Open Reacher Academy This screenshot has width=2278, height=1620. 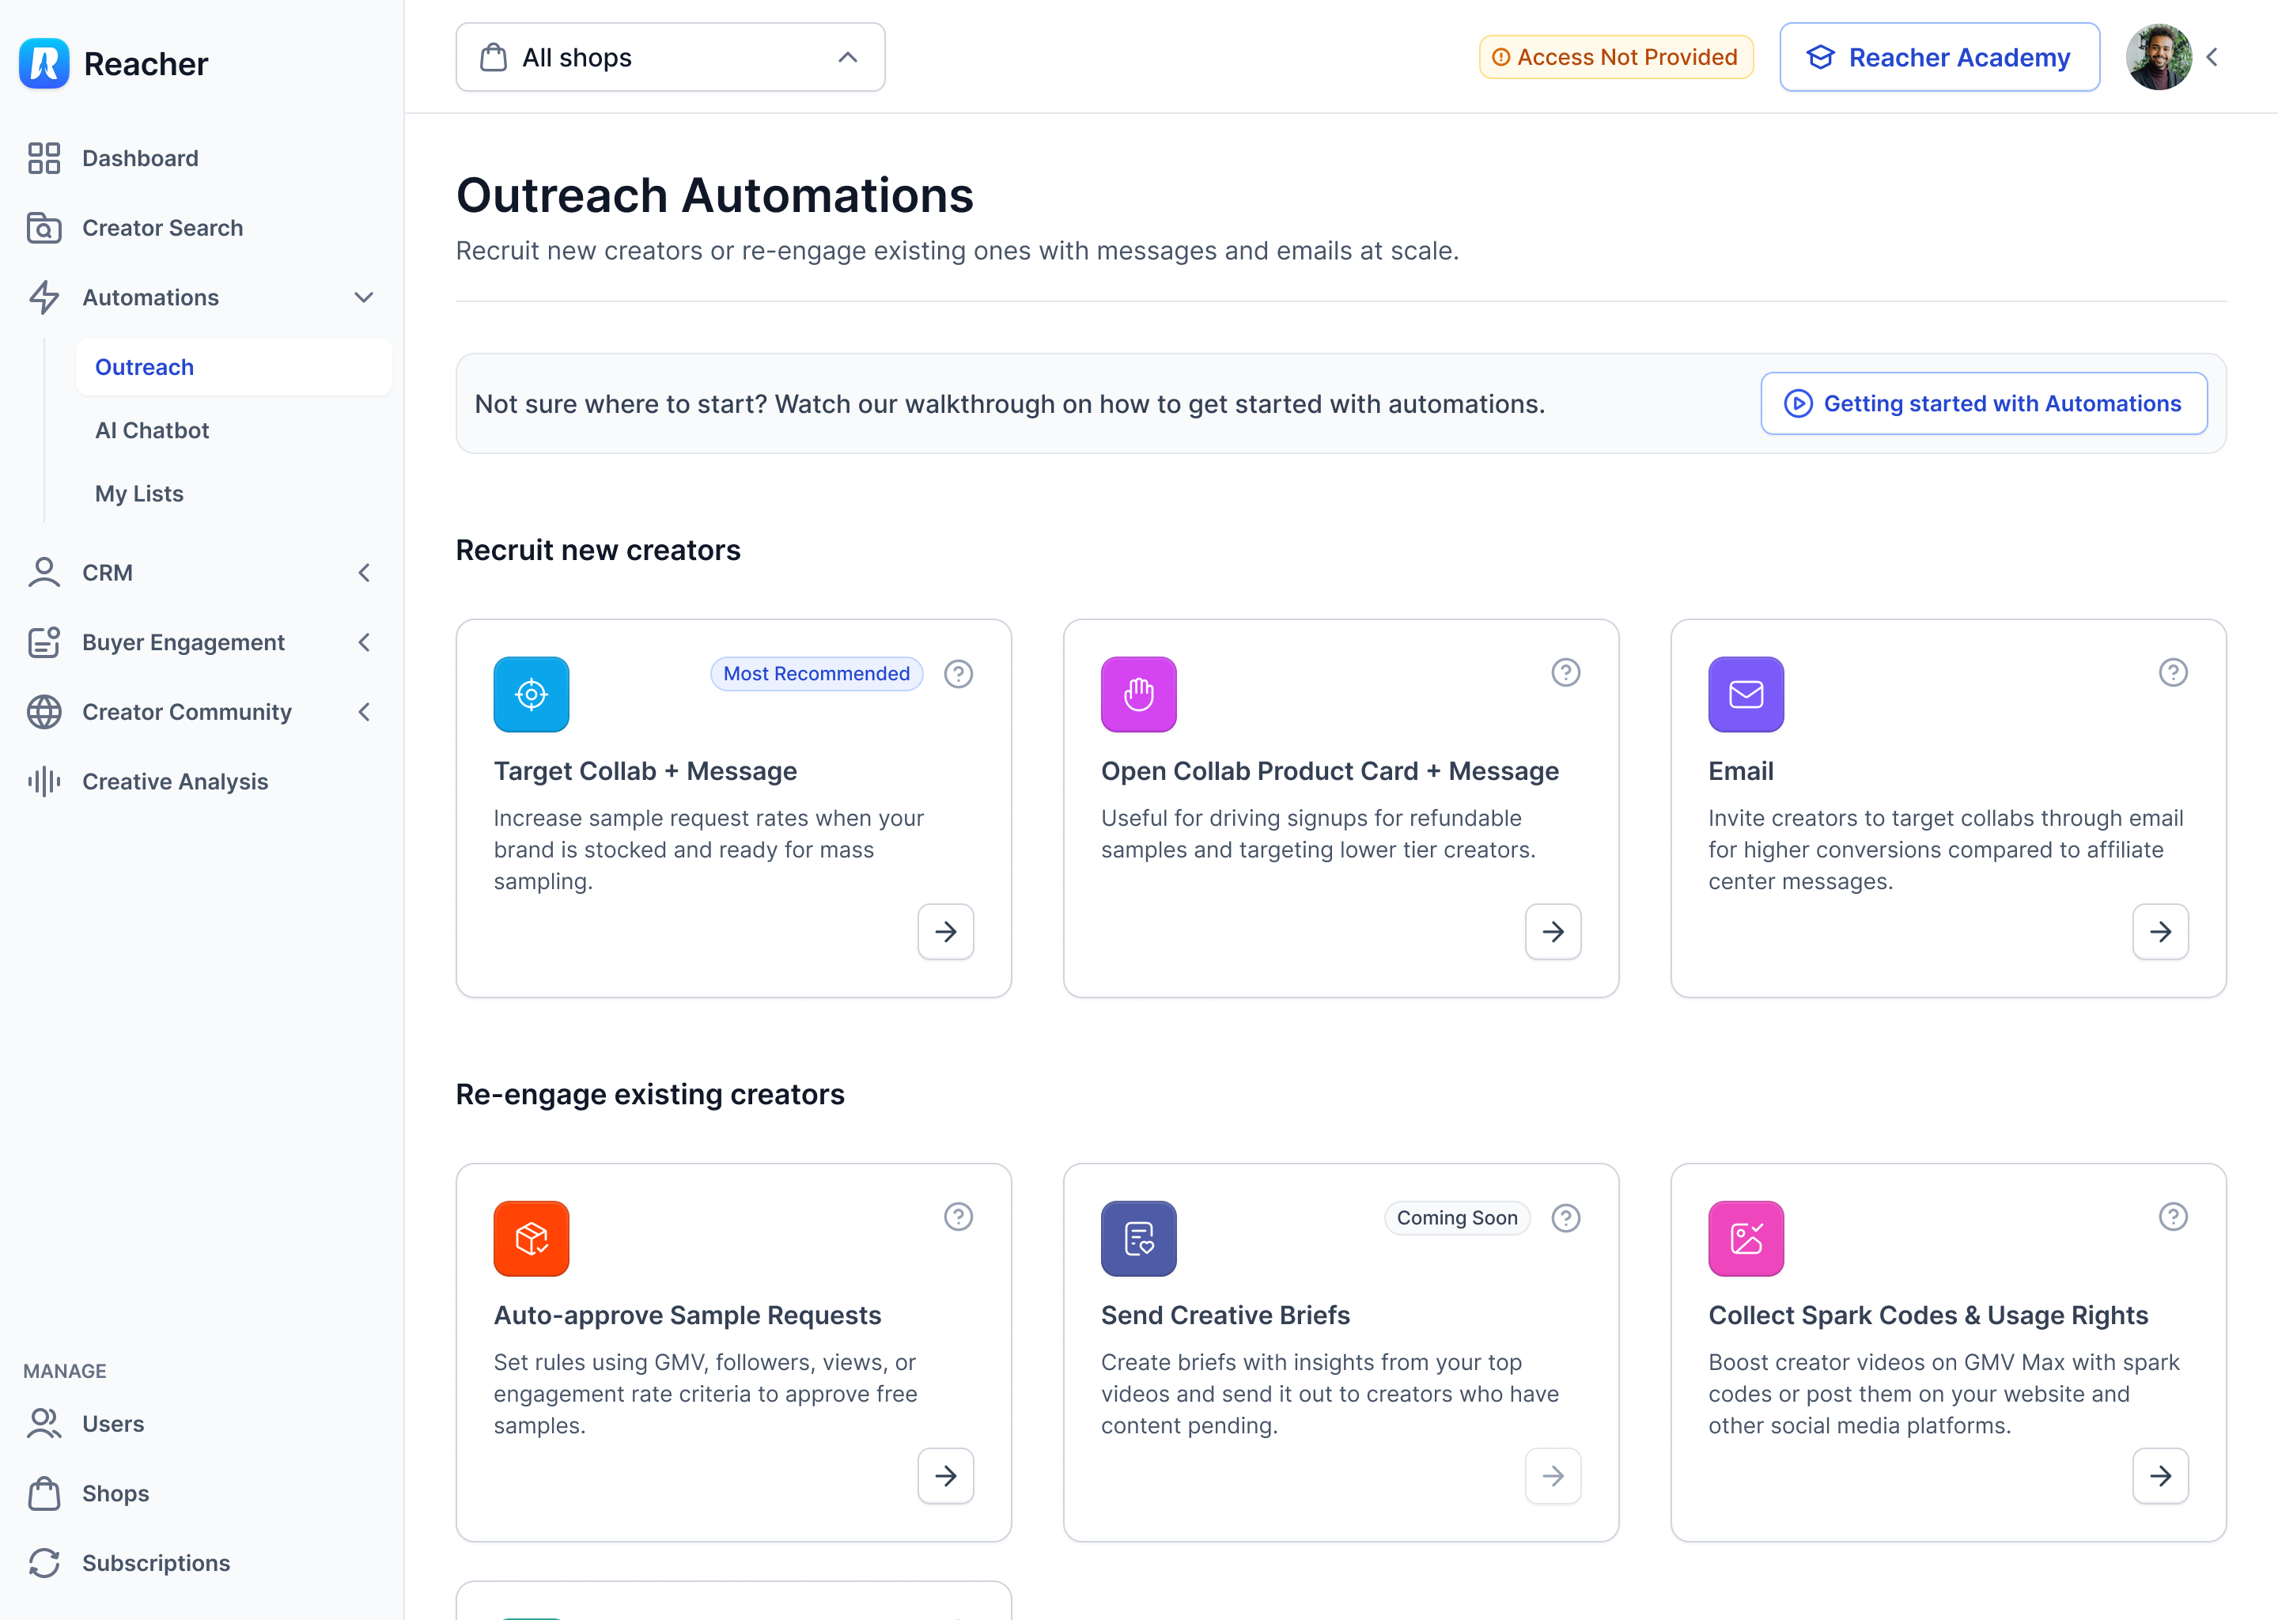pos(1939,58)
